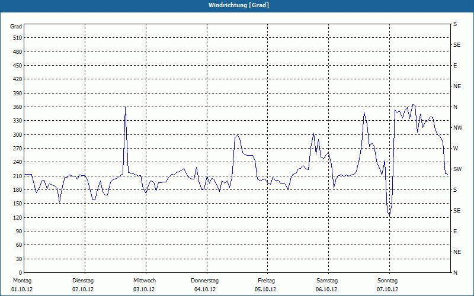Select the 60 degree axis label

19,245
